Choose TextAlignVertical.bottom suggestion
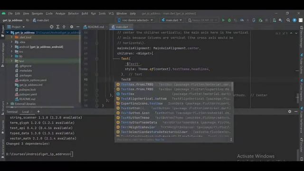304x171 pixels. click(174, 99)
